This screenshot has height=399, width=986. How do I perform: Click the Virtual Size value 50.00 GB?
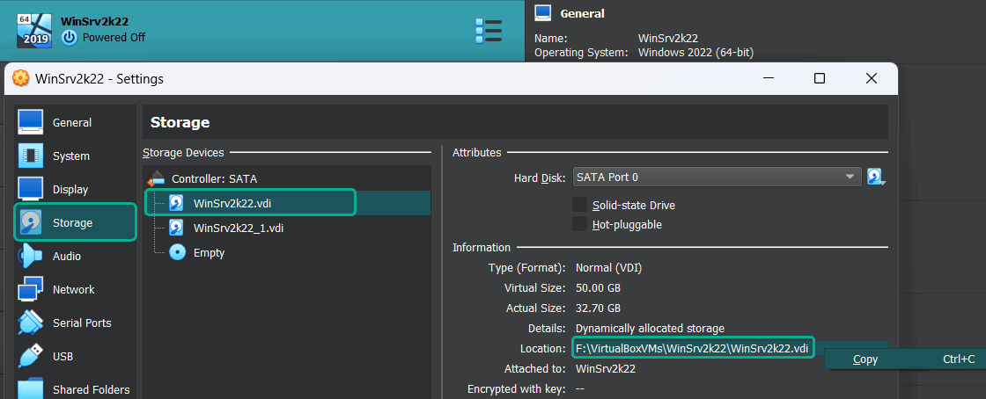coord(598,288)
